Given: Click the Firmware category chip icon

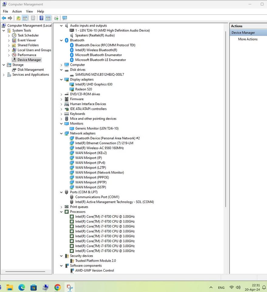Looking at the screenshot, I should 67,99.
